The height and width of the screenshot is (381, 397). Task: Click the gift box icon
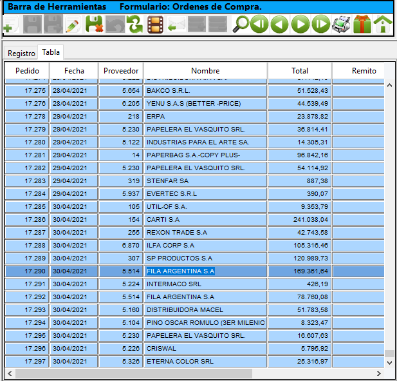point(362,24)
